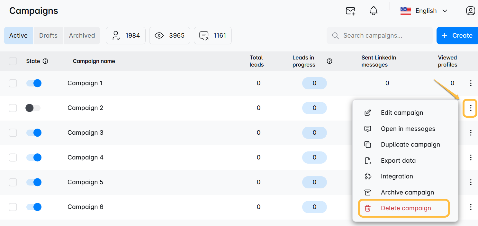Click the Viewed profiles column header

[x=447, y=61]
